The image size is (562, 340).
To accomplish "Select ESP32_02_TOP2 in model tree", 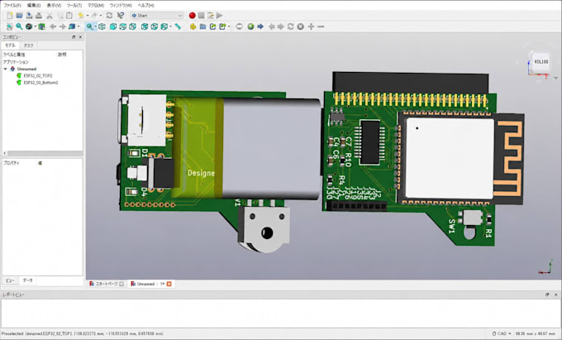I will click(x=38, y=75).
